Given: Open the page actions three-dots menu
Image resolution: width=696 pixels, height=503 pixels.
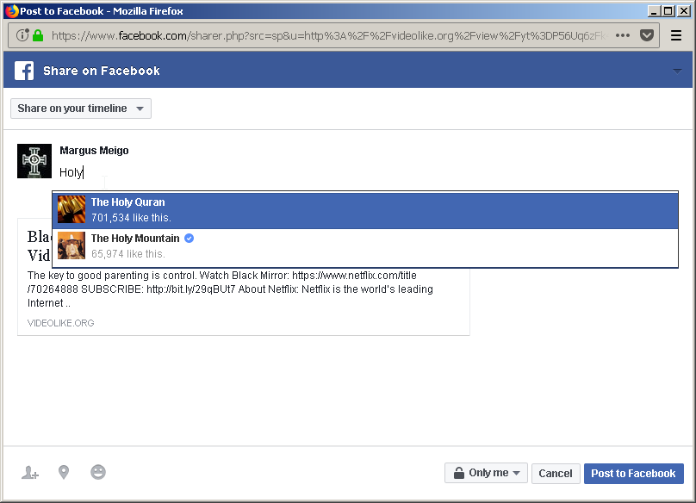Looking at the screenshot, I should (622, 35).
